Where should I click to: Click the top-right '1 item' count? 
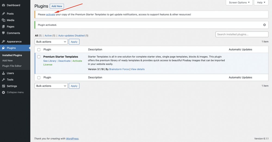click(265, 42)
